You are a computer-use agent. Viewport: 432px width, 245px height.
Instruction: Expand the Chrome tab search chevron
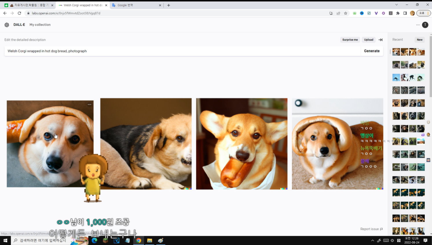[396, 5]
